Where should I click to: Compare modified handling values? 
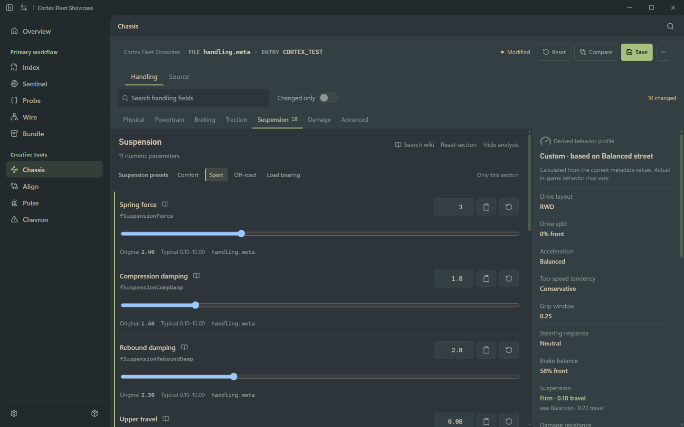(596, 52)
